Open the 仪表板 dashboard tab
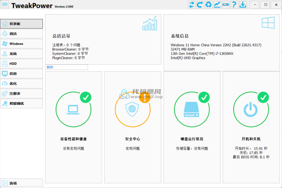 tap(21, 24)
